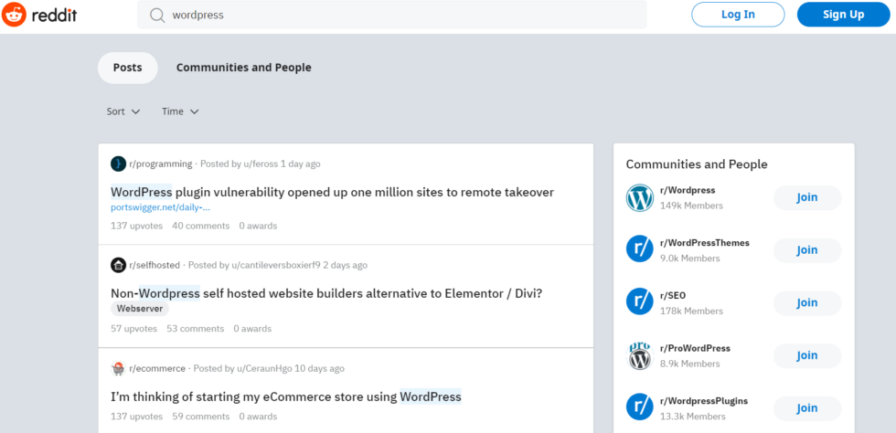Open the portswigger.net article link
896x433 pixels.
tap(161, 207)
